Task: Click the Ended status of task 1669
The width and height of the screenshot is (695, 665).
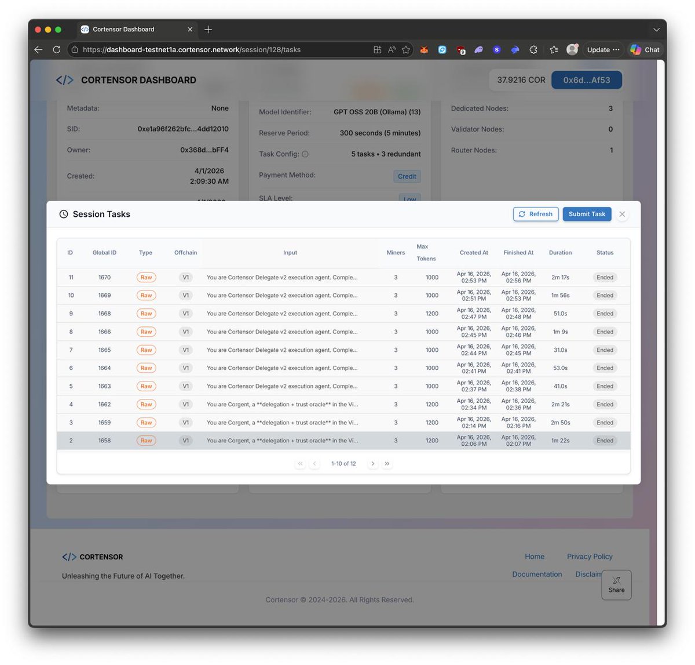Action: (x=605, y=296)
